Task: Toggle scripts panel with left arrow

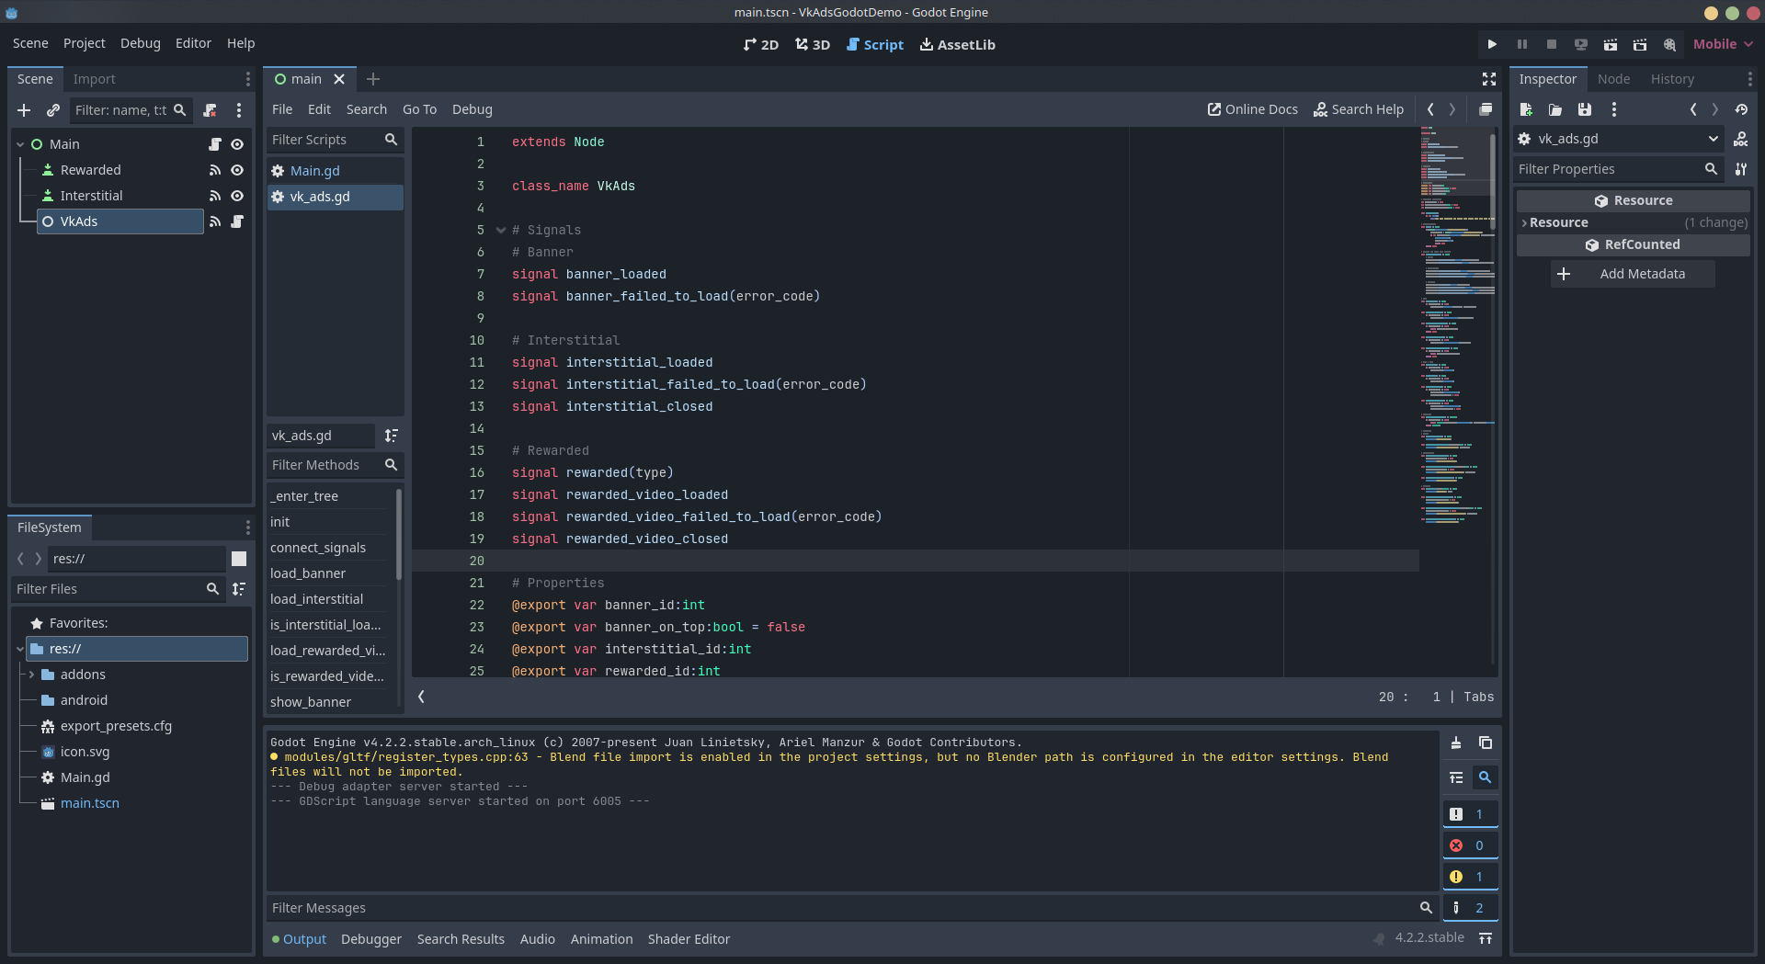Action: tap(421, 697)
